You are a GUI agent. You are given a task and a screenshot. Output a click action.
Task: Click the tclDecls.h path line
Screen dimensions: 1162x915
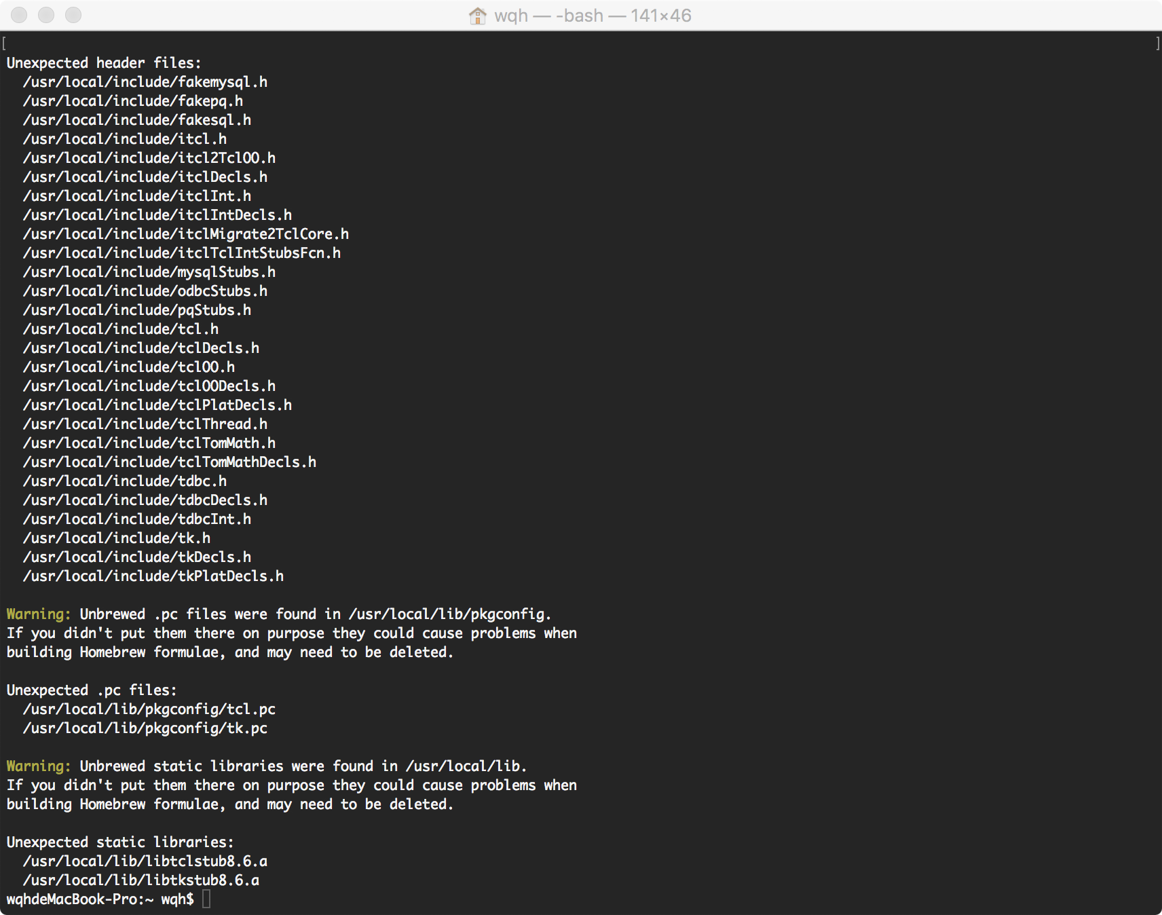coord(141,348)
